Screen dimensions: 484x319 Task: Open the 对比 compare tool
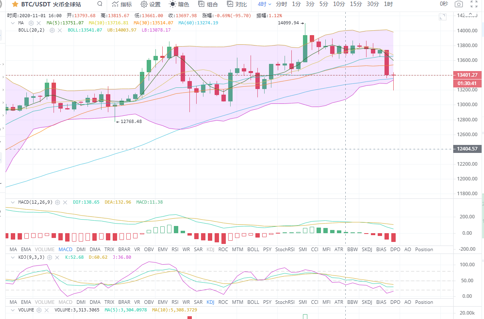(x=236, y=4)
